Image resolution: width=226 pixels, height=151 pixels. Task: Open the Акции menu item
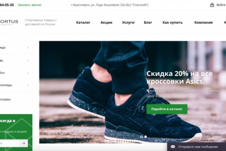[x=106, y=22]
